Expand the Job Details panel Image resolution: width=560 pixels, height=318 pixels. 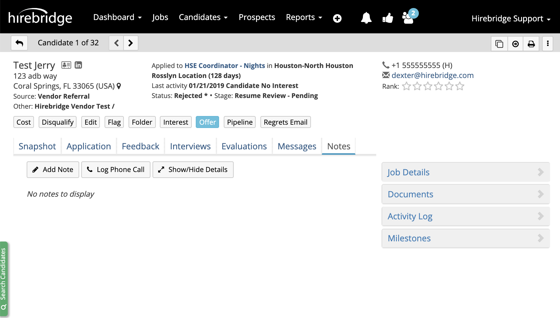pyautogui.click(x=465, y=172)
